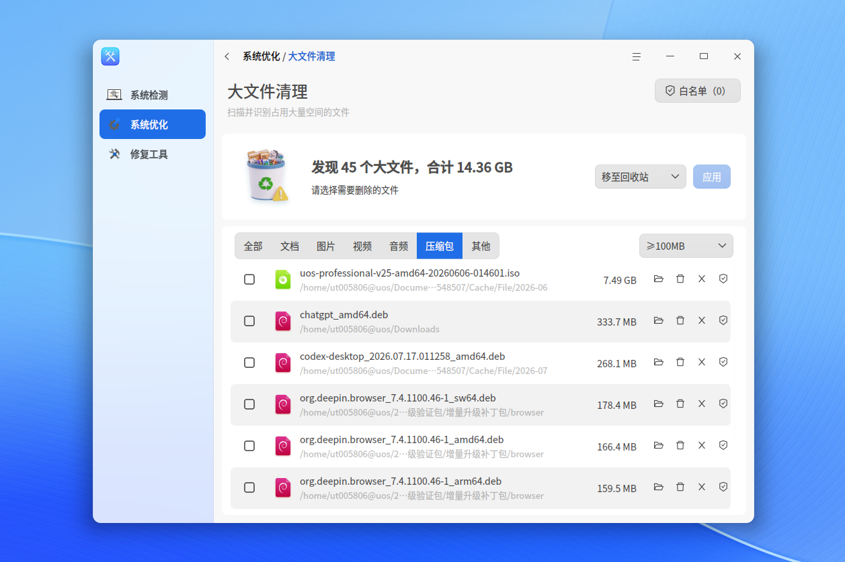Switch to the 音频 tab
The height and width of the screenshot is (562, 845).
pyautogui.click(x=399, y=246)
